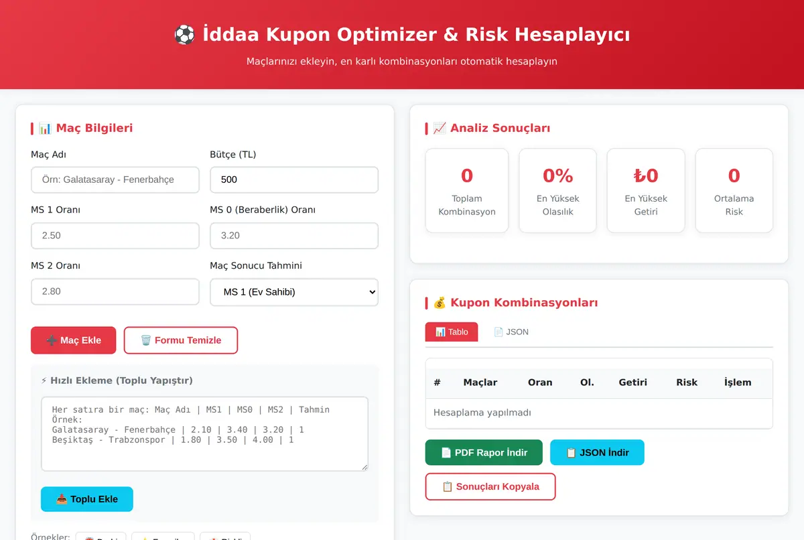Click the En Yüksek Getiri stat card
The width and height of the screenshot is (804, 540).
coord(646,191)
